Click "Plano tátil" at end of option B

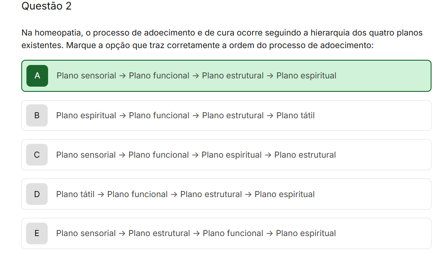[x=295, y=116]
